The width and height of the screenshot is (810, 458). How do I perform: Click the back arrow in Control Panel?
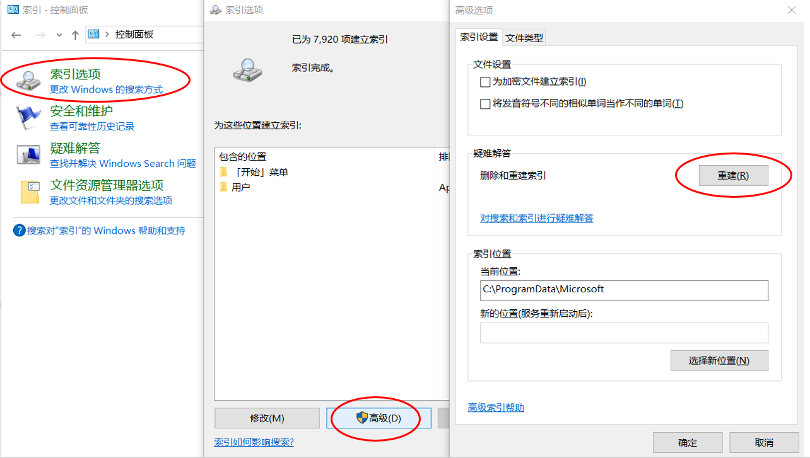pyautogui.click(x=17, y=35)
